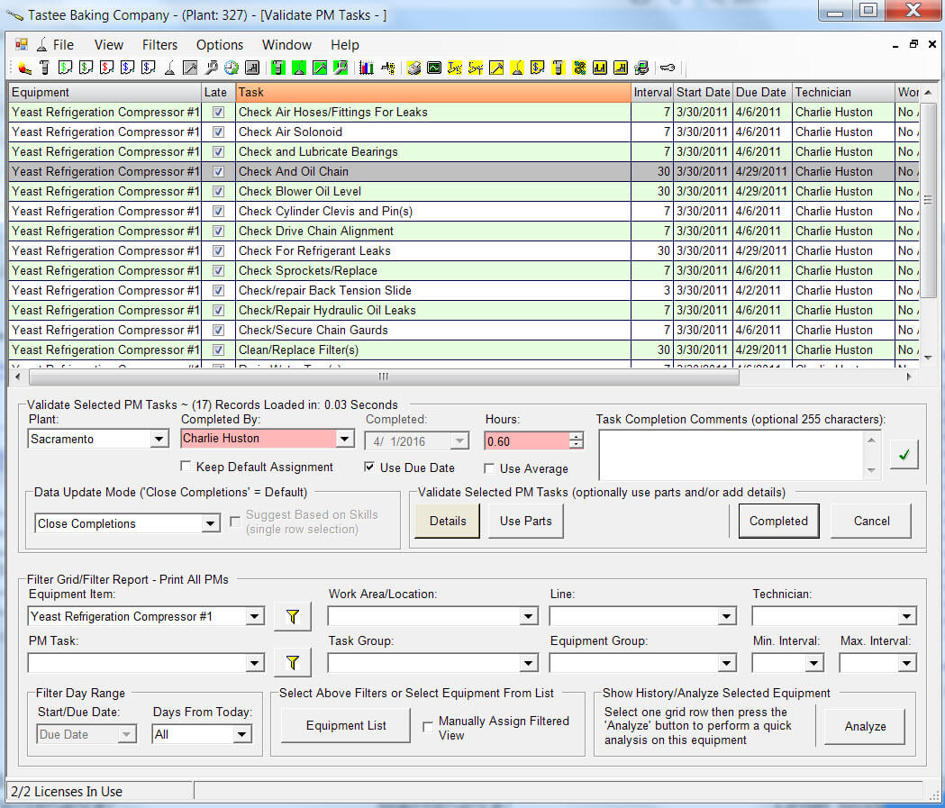Open the File menu
Image resolution: width=945 pixels, height=808 pixels.
[x=63, y=44]
